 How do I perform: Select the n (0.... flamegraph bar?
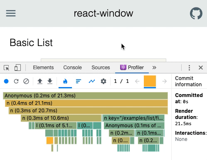click(x=121, y=141)
